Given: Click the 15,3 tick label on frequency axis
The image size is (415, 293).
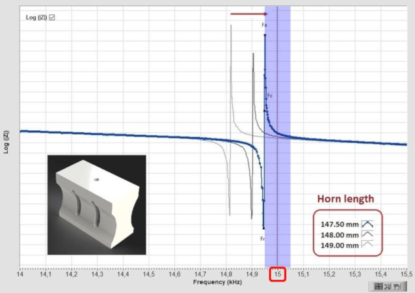Looking at the screenshot, I should point(355,274).
